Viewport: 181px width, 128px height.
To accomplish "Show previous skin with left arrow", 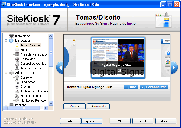I will click(60, 68).
